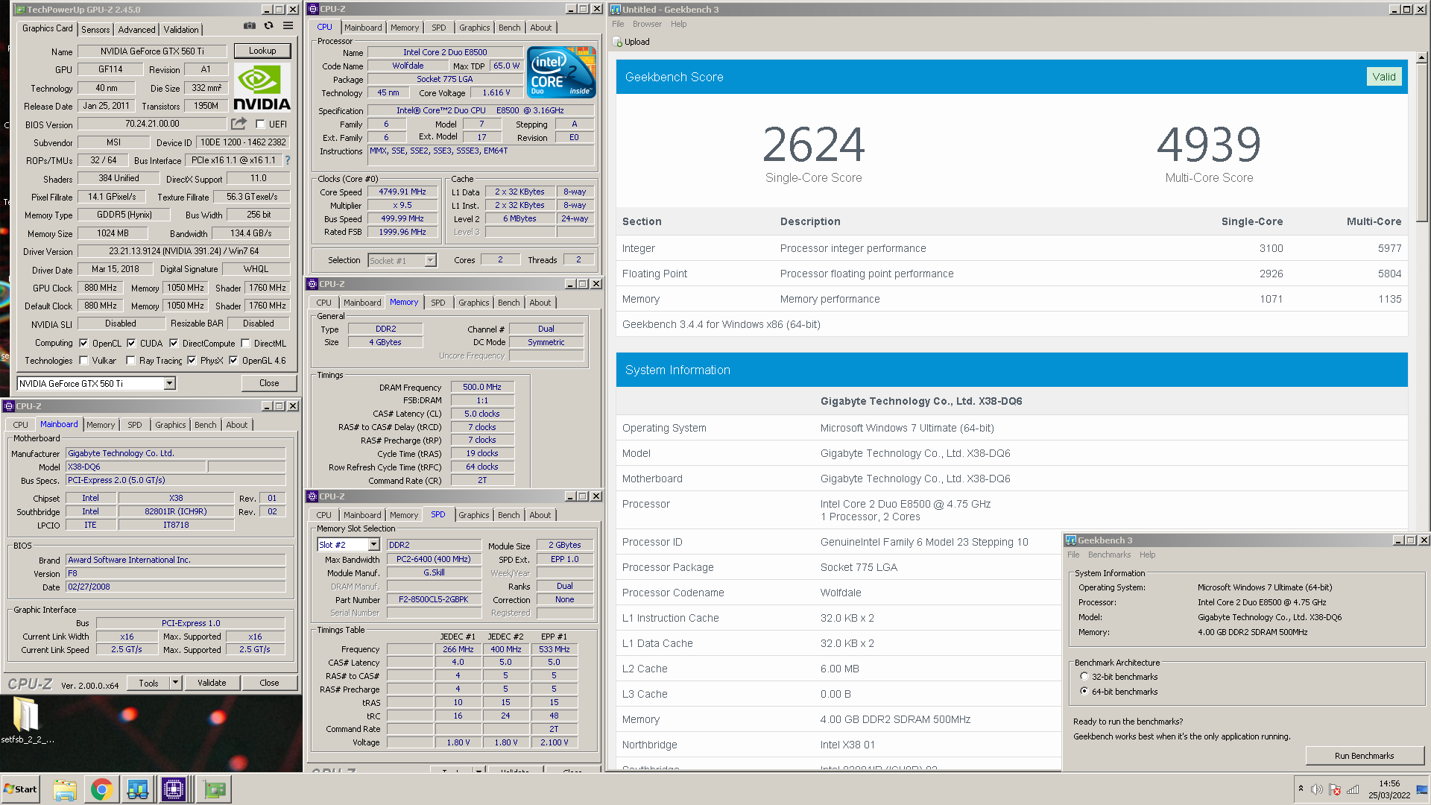1431x805 pixels.
Task: Click the Windows Start button
Action: pyautogui.click(x=21, y=789)
